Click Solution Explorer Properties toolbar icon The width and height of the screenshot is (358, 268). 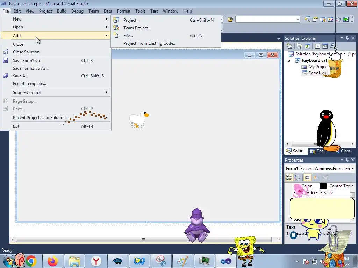tap(289, 46)
